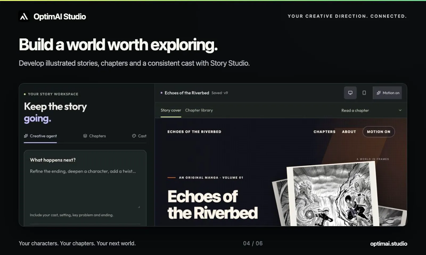Open the Read a chapter dropdown
This screenshot has width=426, height=255.
[x=371, y=110]
